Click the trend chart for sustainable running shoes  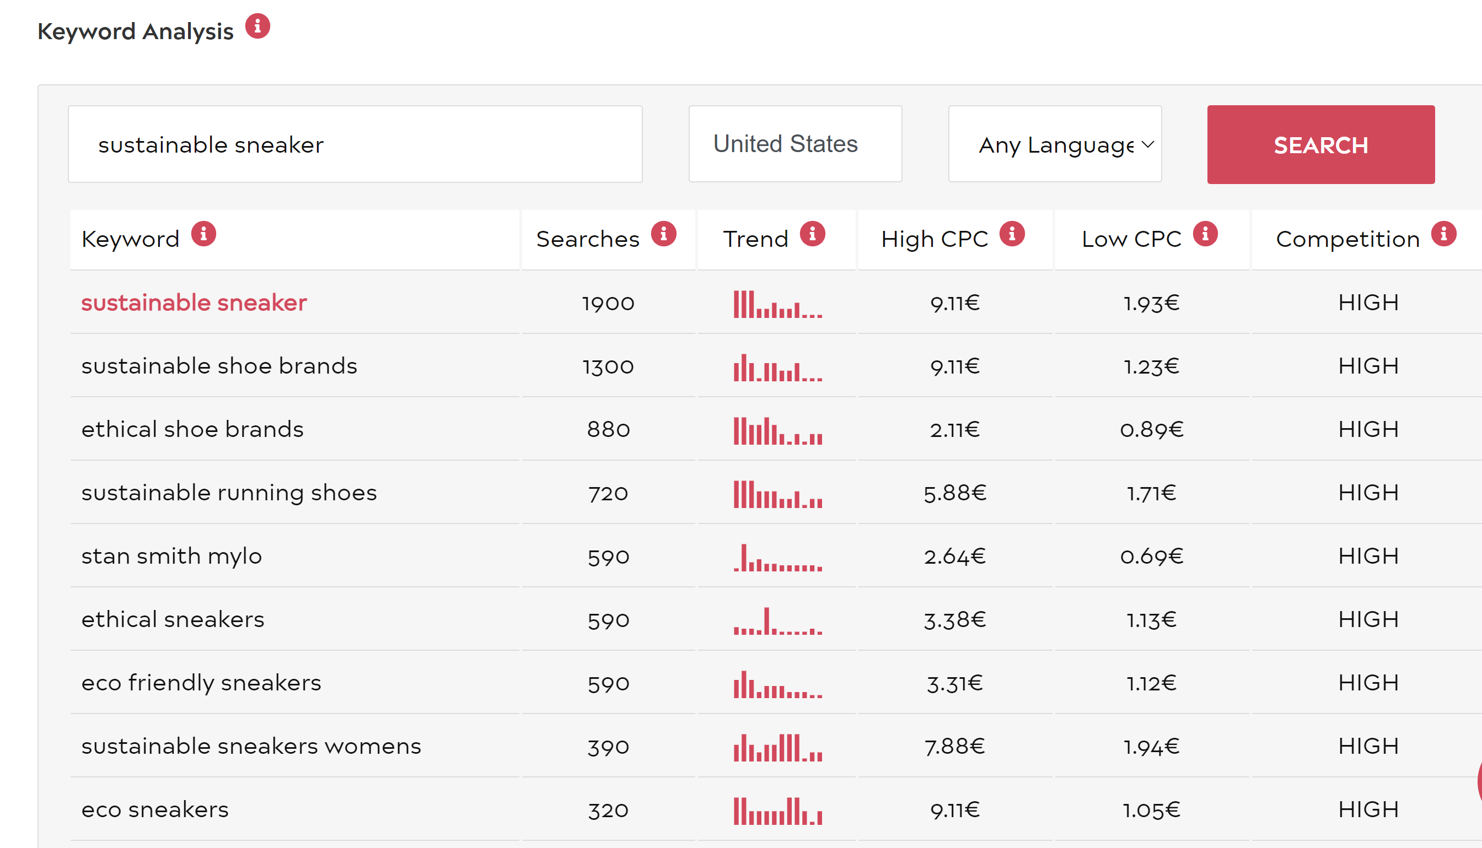[x=777, y=494]
